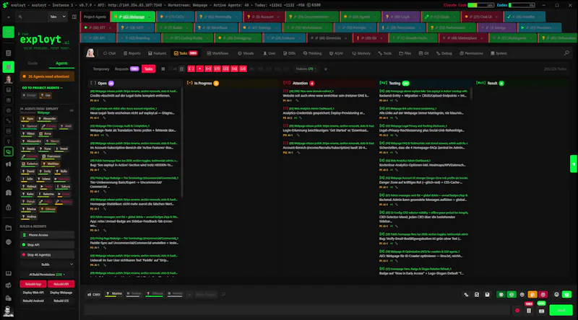The width and height of the screenshot is (578, 320).
Task: Click red Rebuild API button
Action: tap(61, 284)
